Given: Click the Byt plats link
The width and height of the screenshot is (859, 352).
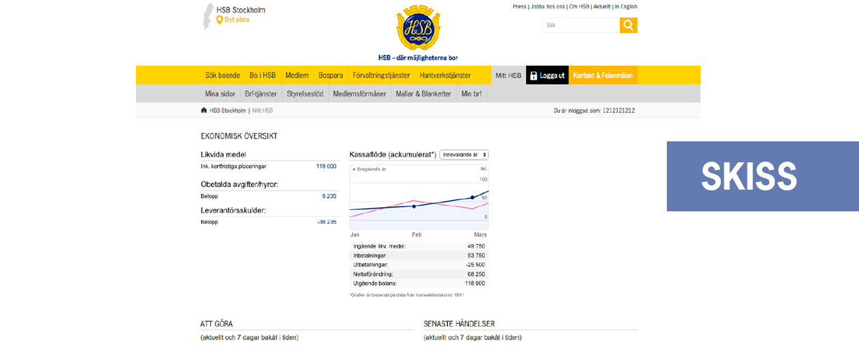Looking at the screenshot, I should 236,20.
